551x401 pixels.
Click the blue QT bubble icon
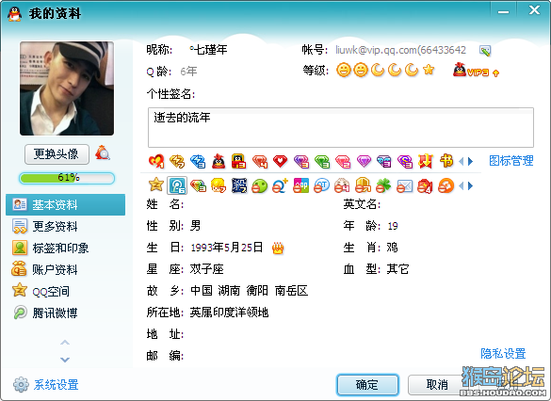click(x=321, y=185)
